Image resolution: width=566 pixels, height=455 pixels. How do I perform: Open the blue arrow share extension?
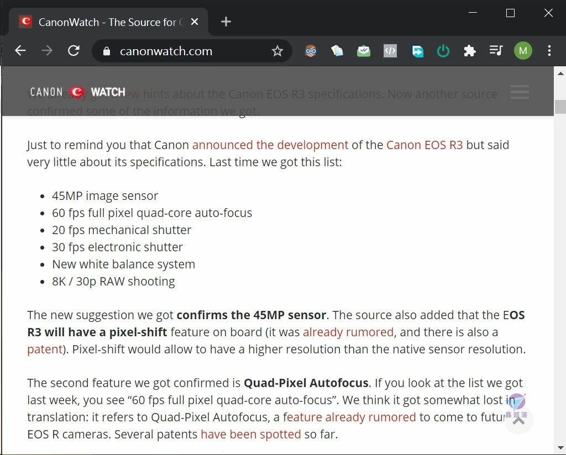coord(417,51)
